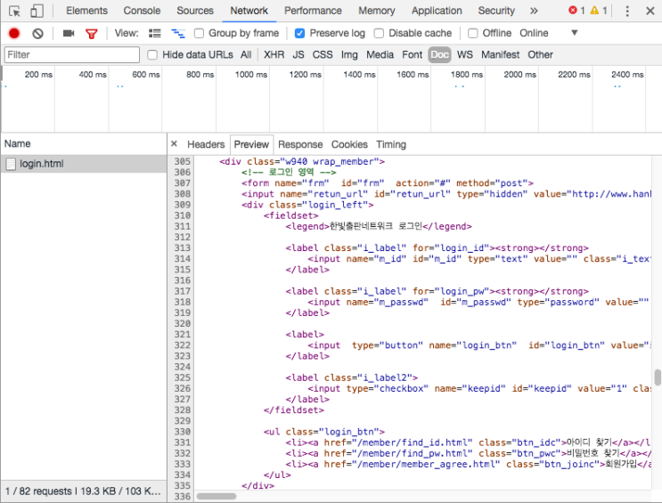The height and width of the screenshot is (503, 662).
Task: Filter requests by CSS
Action: coord(323,55)
